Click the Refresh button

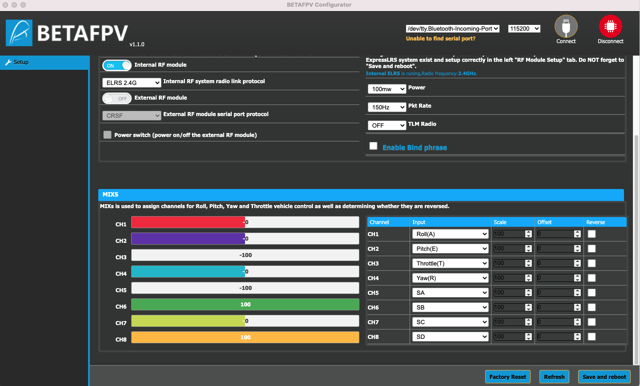coord(554,377)
